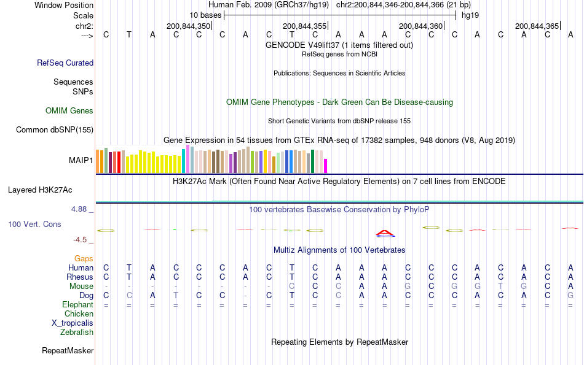Click the 200,844,355 position marker
Viewport: 584px width, 365px height.
(x=305, y=26)
